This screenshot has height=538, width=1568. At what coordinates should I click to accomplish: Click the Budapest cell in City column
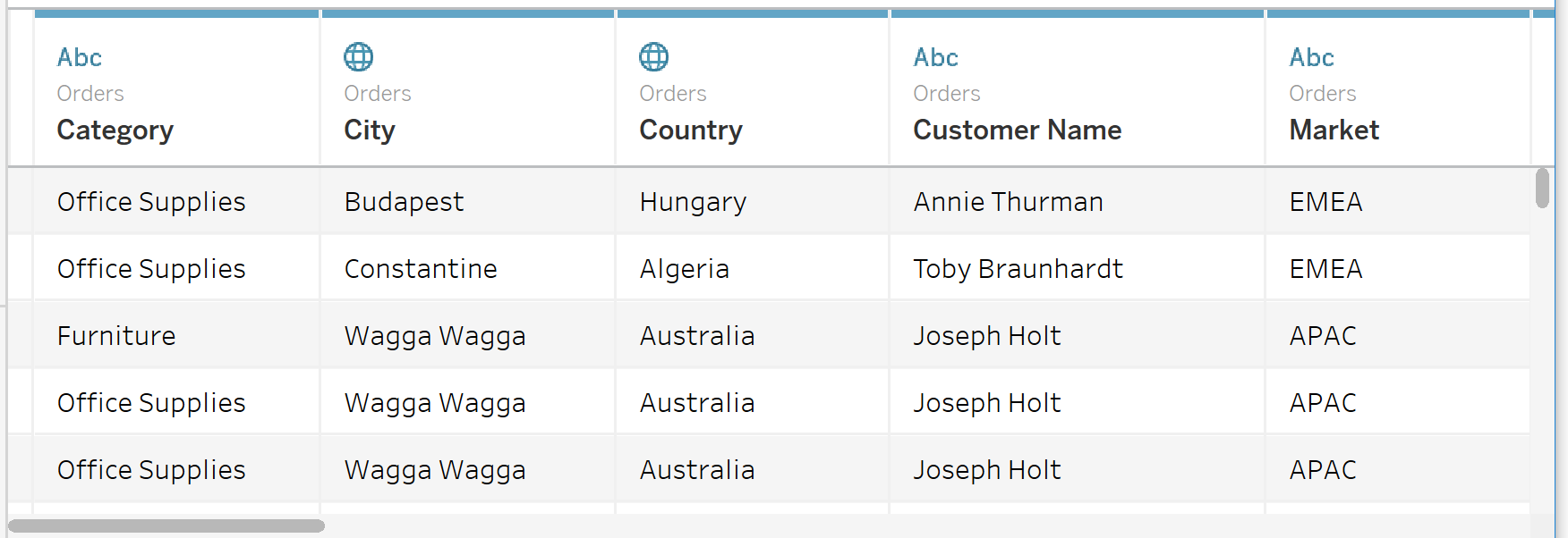404,202
